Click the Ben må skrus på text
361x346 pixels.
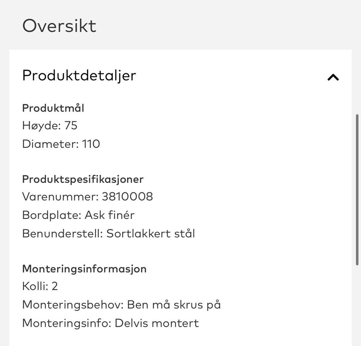pyautogui.click(x=174, y=305)
